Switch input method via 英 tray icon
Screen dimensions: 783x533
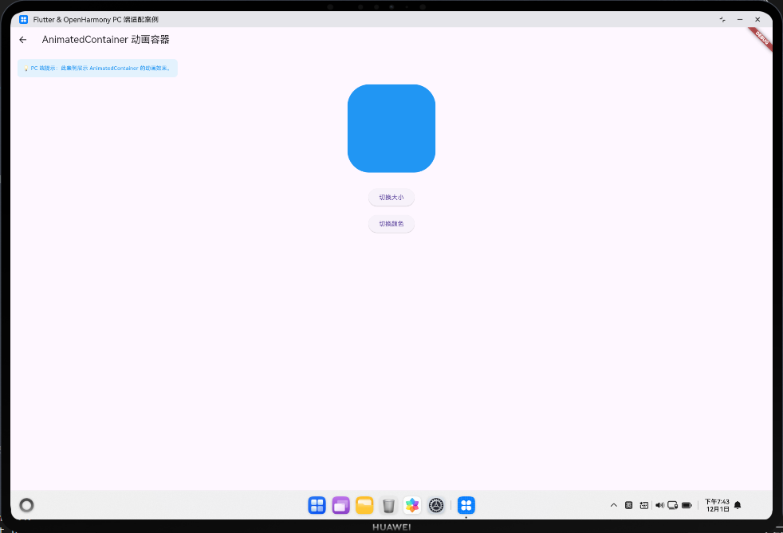coord(628,505)
